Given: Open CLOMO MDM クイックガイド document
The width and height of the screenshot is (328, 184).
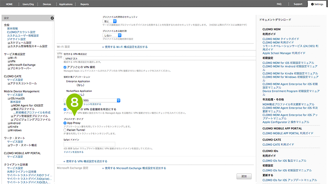Looking at the screenshot, I should click(281, 39).
